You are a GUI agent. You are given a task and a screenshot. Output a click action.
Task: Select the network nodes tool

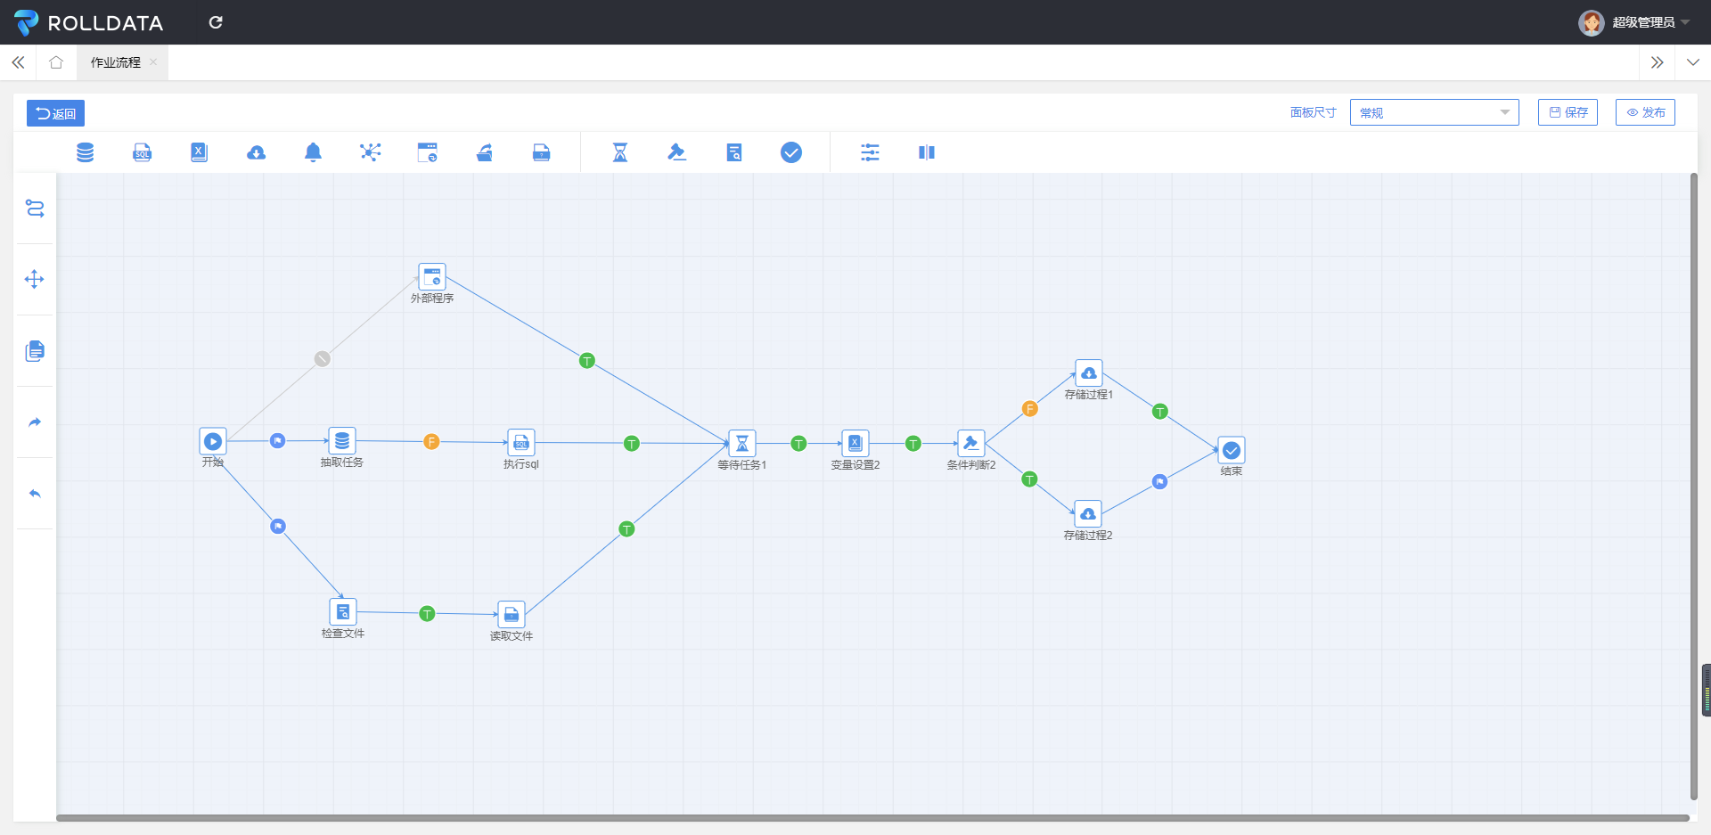370,152
